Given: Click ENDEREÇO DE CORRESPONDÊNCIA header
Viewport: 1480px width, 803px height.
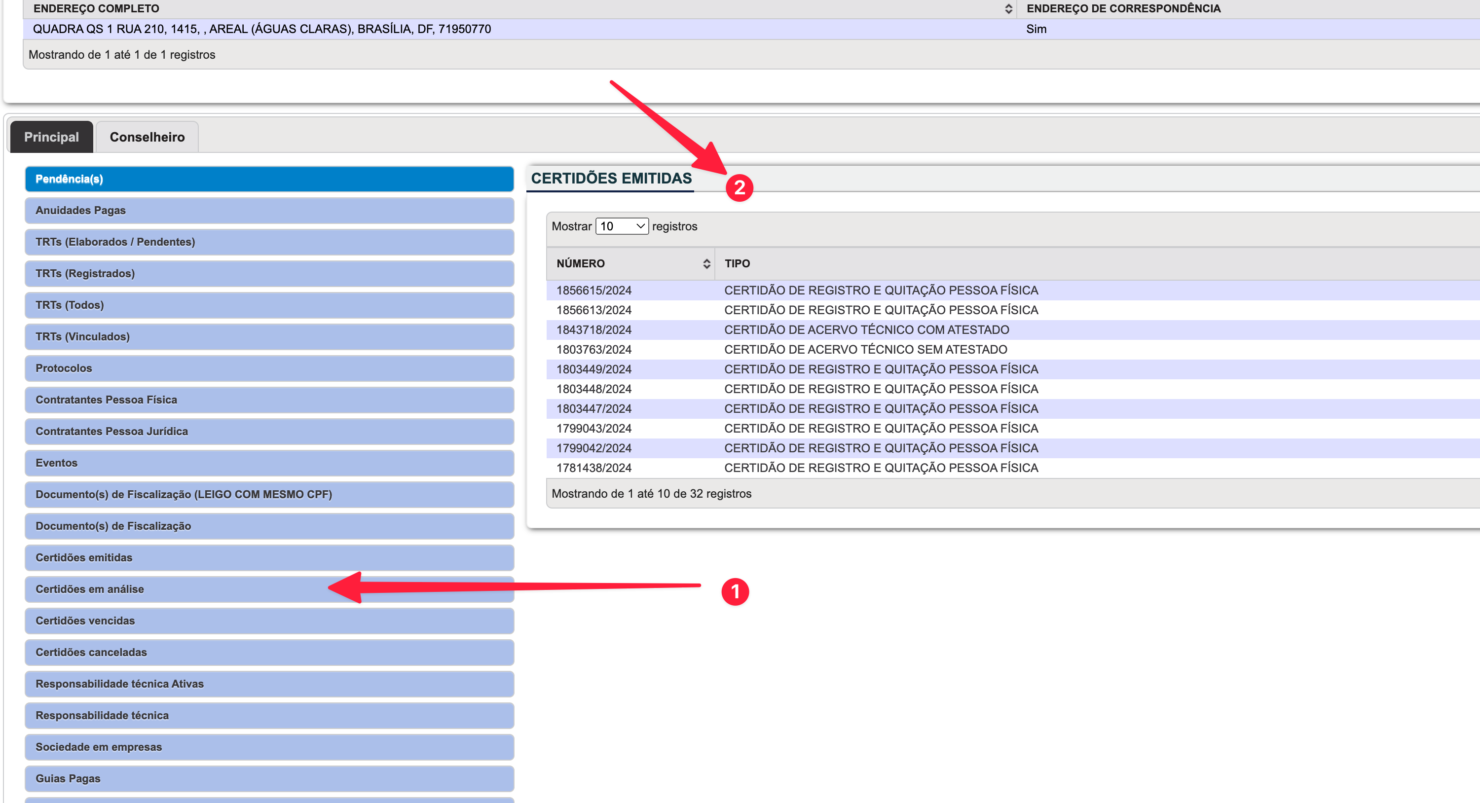Looking at the screenshot, I should (x=1123, y=8).
